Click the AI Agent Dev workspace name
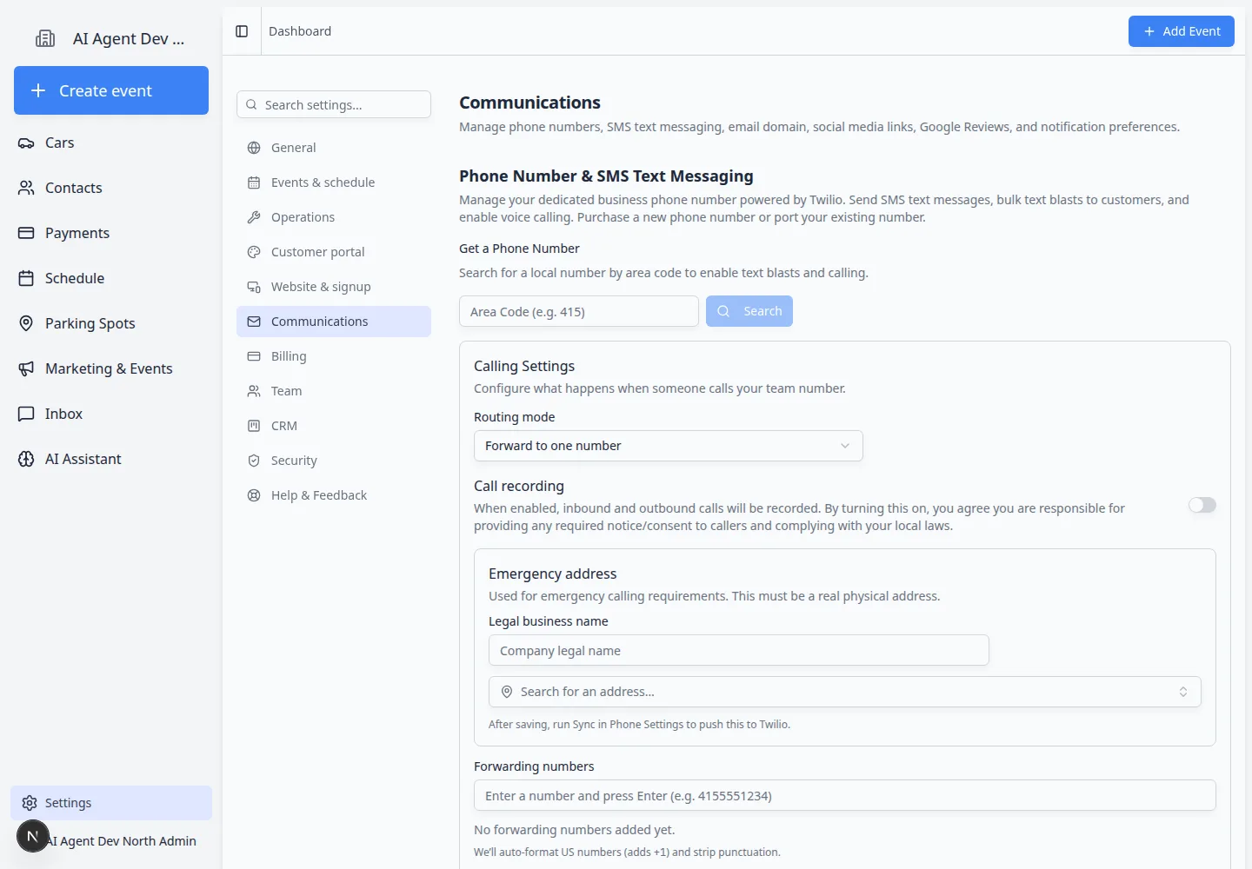Viewport: 1252px width, 869px height. click(x=129, y=38)
